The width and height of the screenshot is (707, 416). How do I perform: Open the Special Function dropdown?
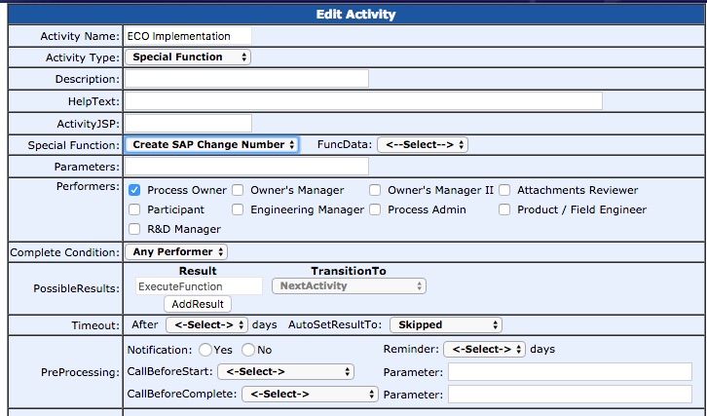coord(211,144)
